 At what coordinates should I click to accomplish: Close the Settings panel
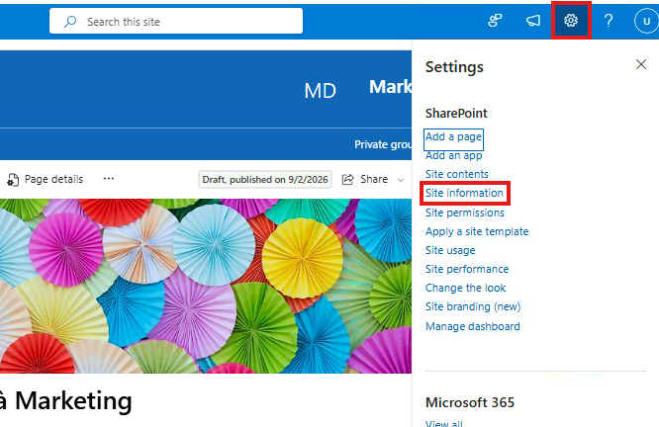pos(641,64)
